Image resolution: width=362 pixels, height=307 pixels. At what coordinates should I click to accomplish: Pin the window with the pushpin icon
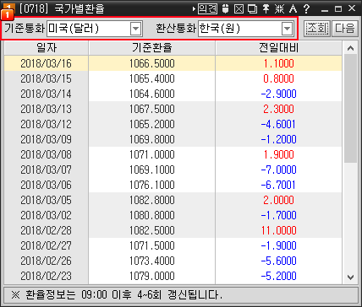pos(266,9)
